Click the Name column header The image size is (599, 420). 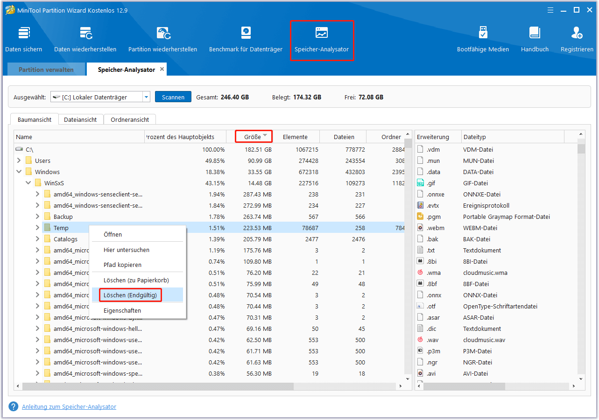79,137
